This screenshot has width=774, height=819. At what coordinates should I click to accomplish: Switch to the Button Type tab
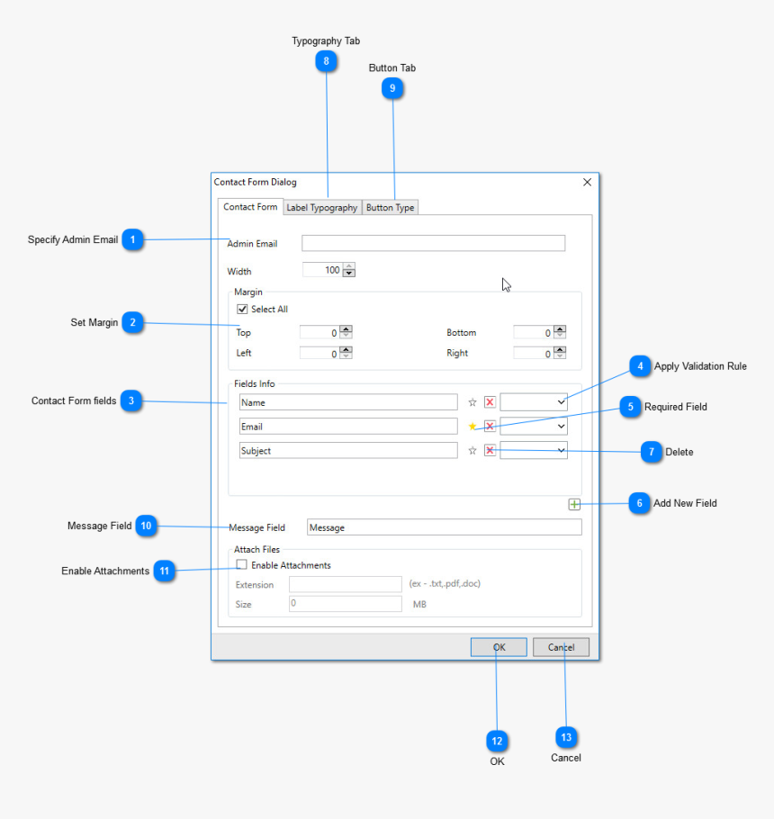pos(390,207)
